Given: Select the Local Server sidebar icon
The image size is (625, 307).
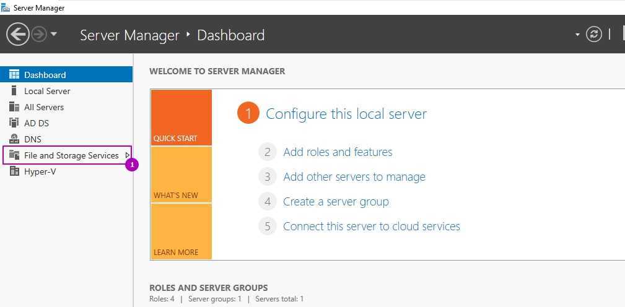Looking at the screenshot, I should tap(14, 91).
